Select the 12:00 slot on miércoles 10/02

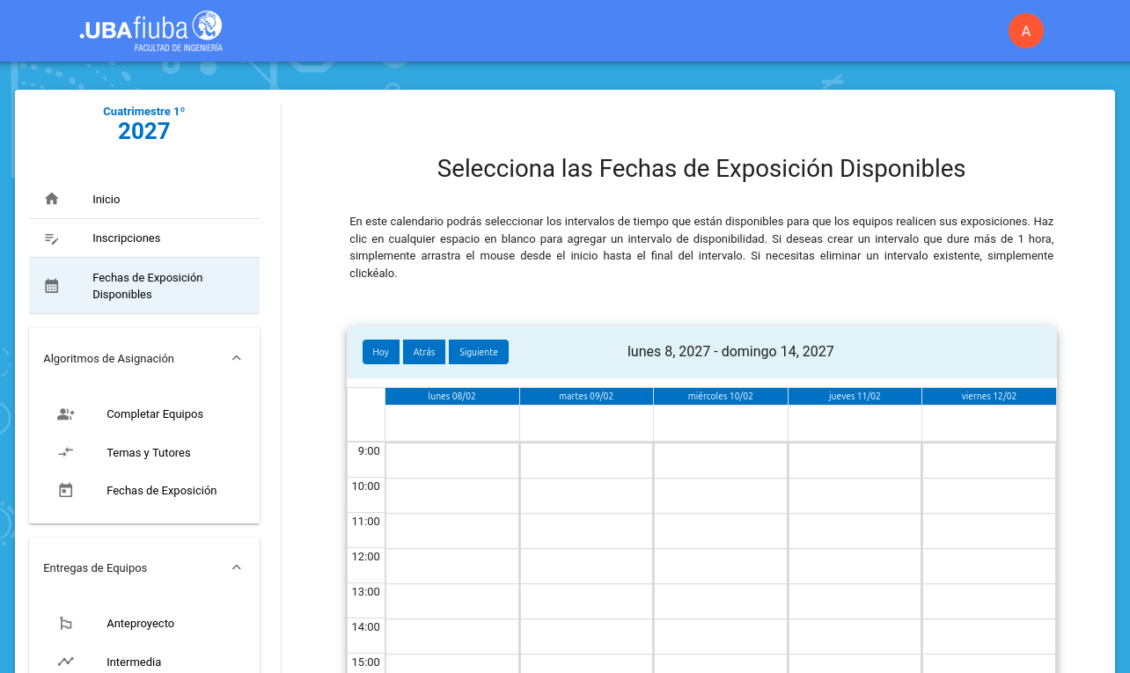[720, 567]
